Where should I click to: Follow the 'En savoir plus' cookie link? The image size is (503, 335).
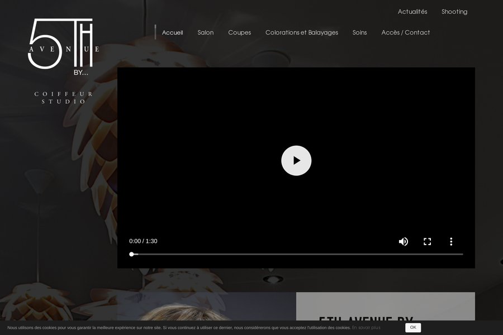click(x=366, y=328)
